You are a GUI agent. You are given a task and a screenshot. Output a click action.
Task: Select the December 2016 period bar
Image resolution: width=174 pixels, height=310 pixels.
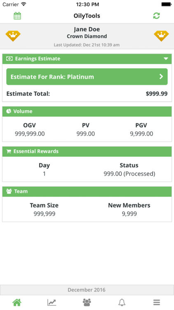[x=87, y=290]
